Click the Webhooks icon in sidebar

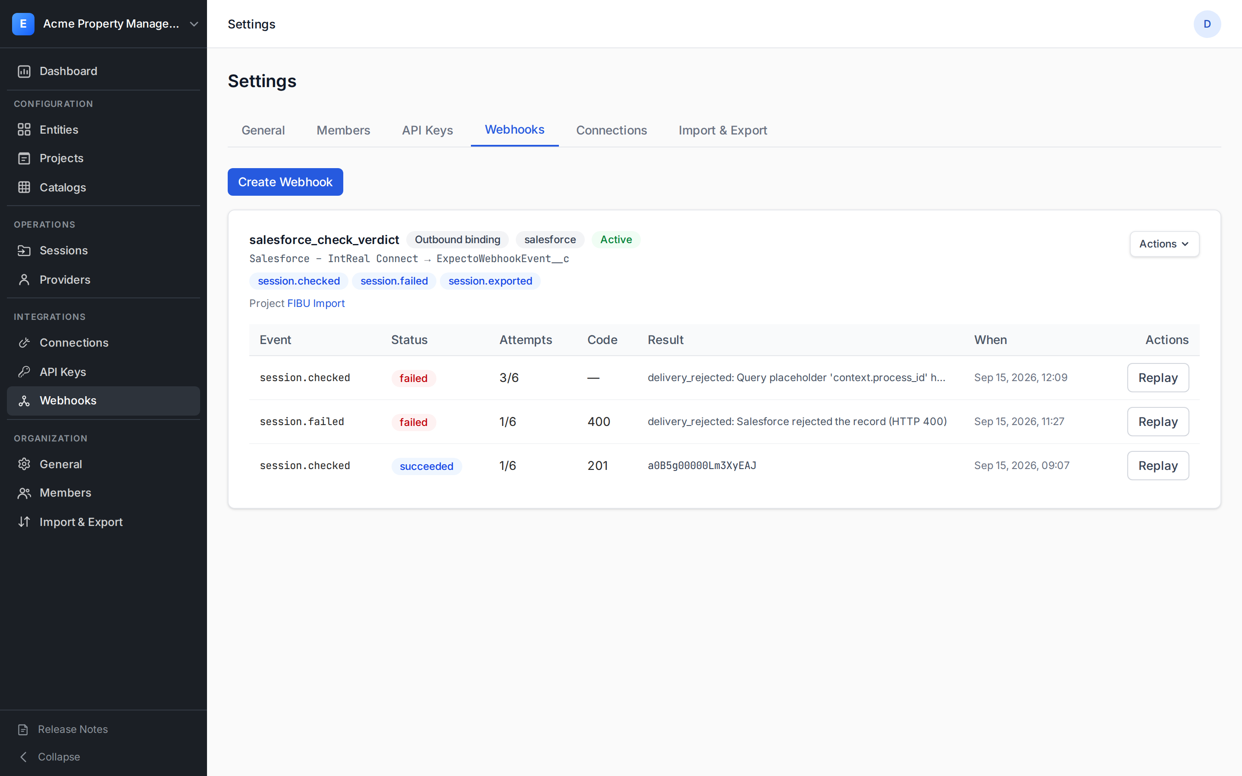(24, 401)
